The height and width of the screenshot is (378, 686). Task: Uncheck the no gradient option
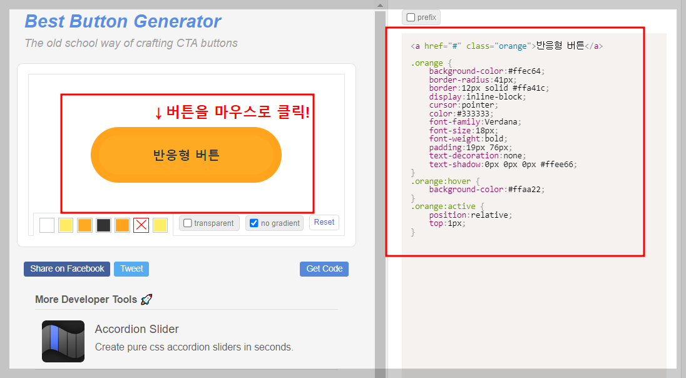tap(253, 222)
